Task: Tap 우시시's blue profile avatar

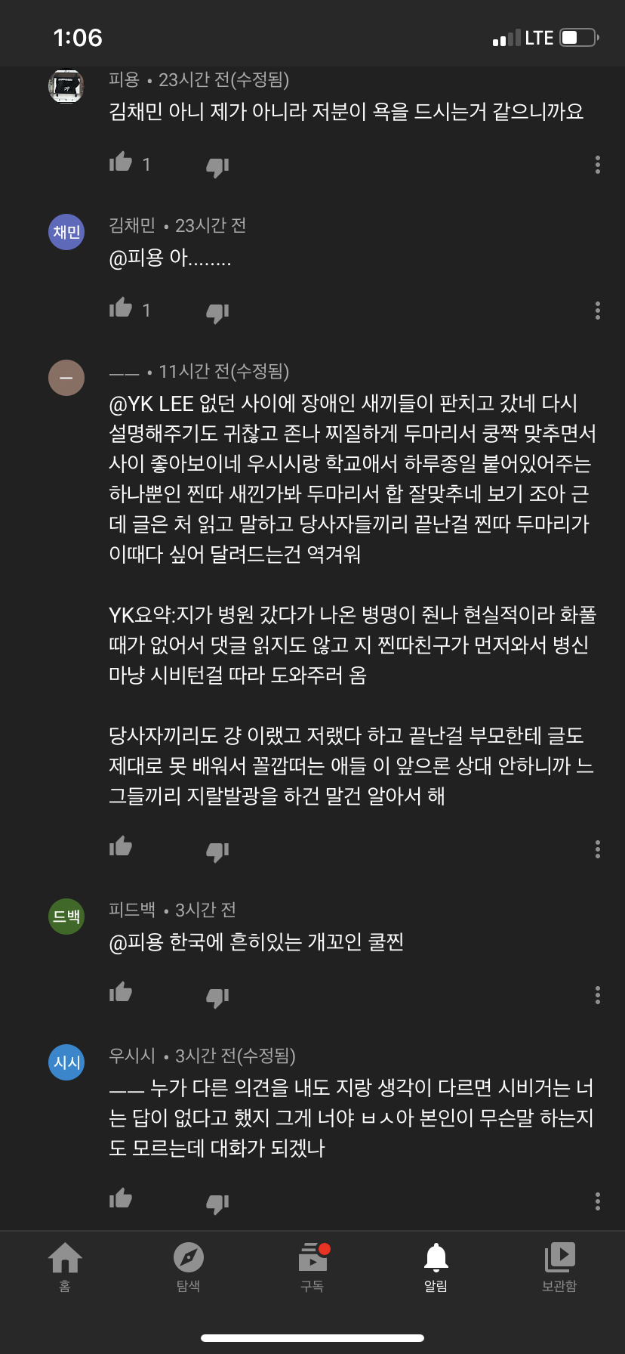Action: [x=66, y=1062]
